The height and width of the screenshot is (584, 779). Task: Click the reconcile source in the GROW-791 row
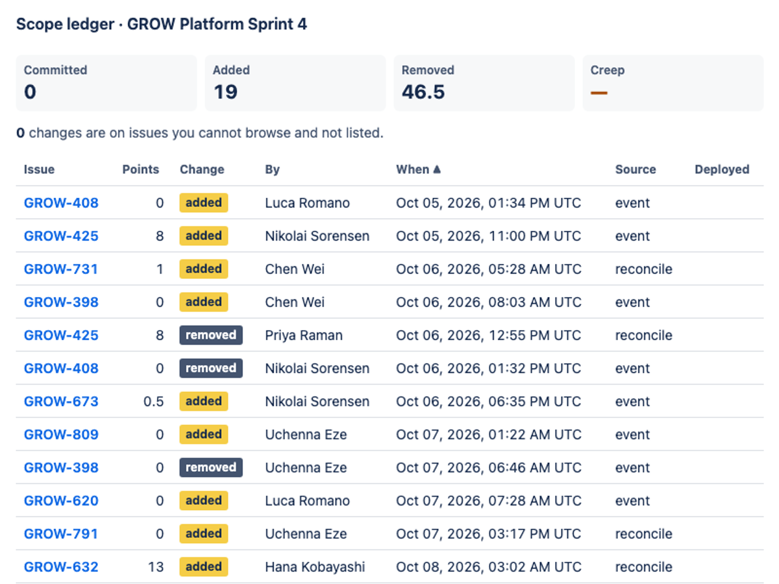[x=643, y=533]
